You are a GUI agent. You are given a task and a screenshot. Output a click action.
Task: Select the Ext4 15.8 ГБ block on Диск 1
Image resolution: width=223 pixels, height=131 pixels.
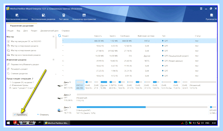(177, 85)
